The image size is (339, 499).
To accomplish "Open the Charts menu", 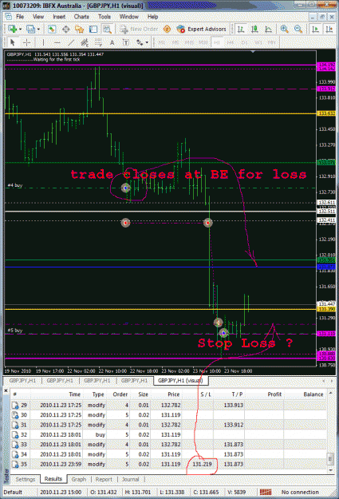I will 81,17.
